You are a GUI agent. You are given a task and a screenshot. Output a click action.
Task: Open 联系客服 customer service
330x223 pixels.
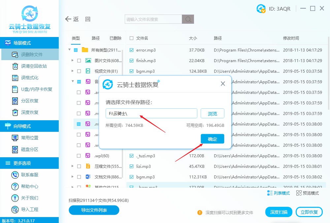(x=15, y=174)
